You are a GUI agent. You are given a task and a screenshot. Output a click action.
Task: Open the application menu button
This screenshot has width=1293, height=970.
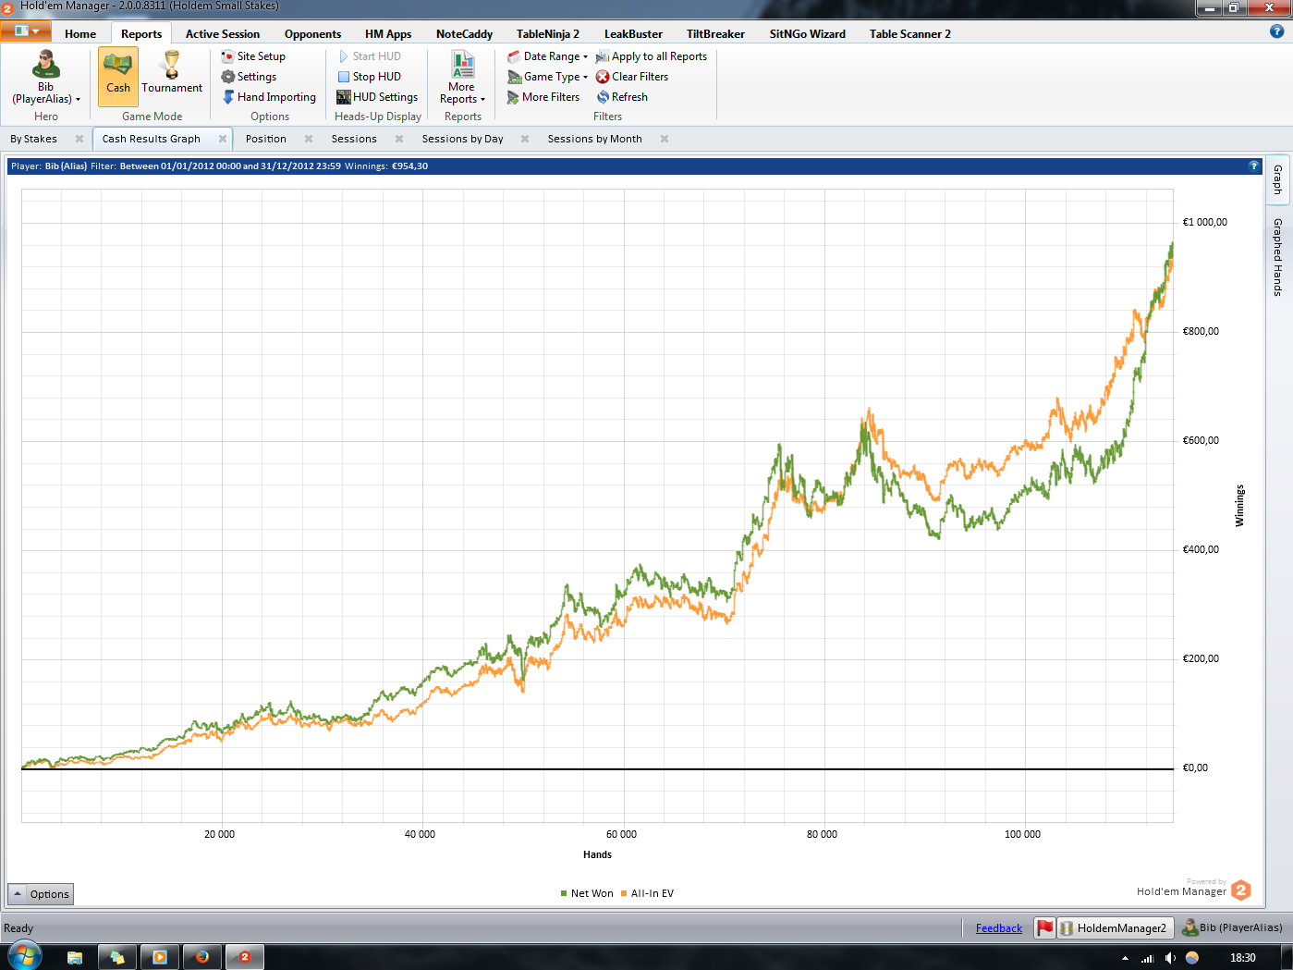(x=26, y=31)
